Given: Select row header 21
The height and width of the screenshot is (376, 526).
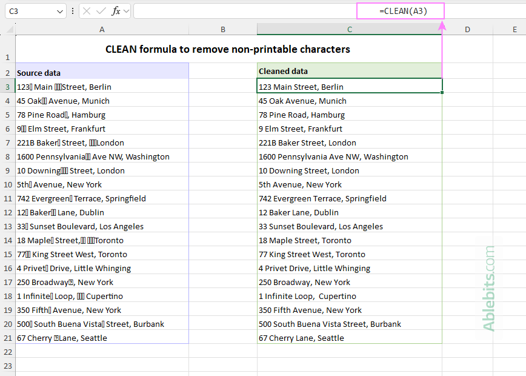Looking at the screenshot, I should 7,338.
